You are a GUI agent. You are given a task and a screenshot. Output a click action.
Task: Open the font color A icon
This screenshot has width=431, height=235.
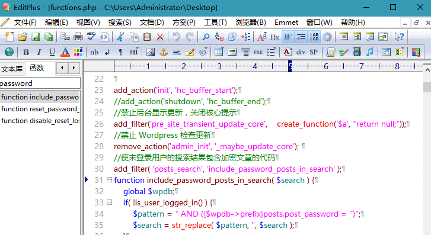pyautogui.click(x=65, y=52)
